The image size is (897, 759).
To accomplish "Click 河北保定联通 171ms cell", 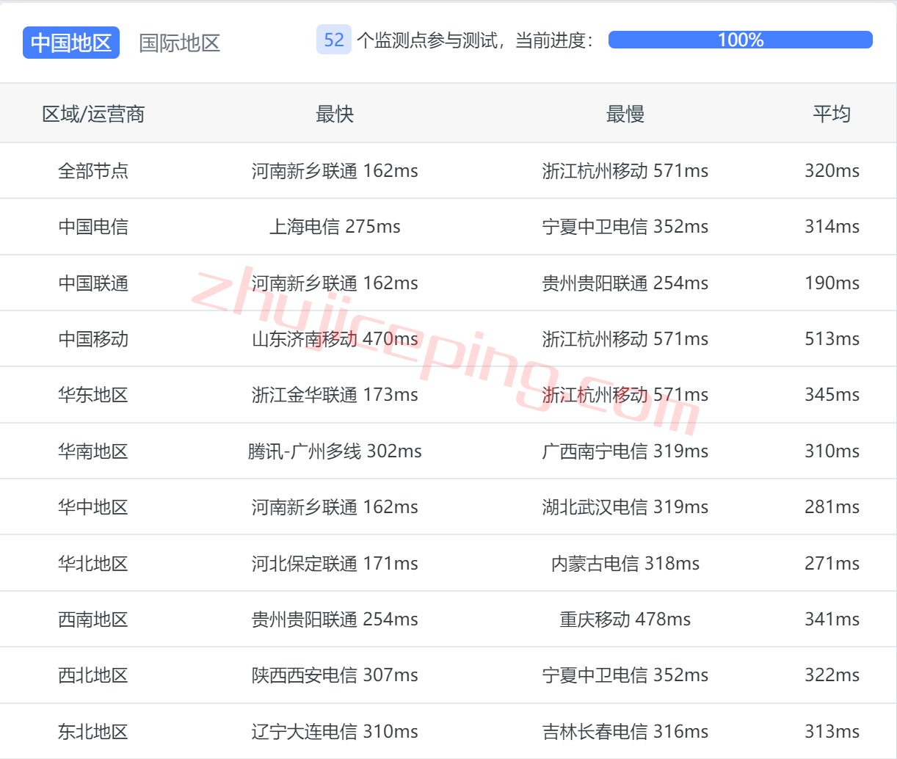I will click(335, 563).
